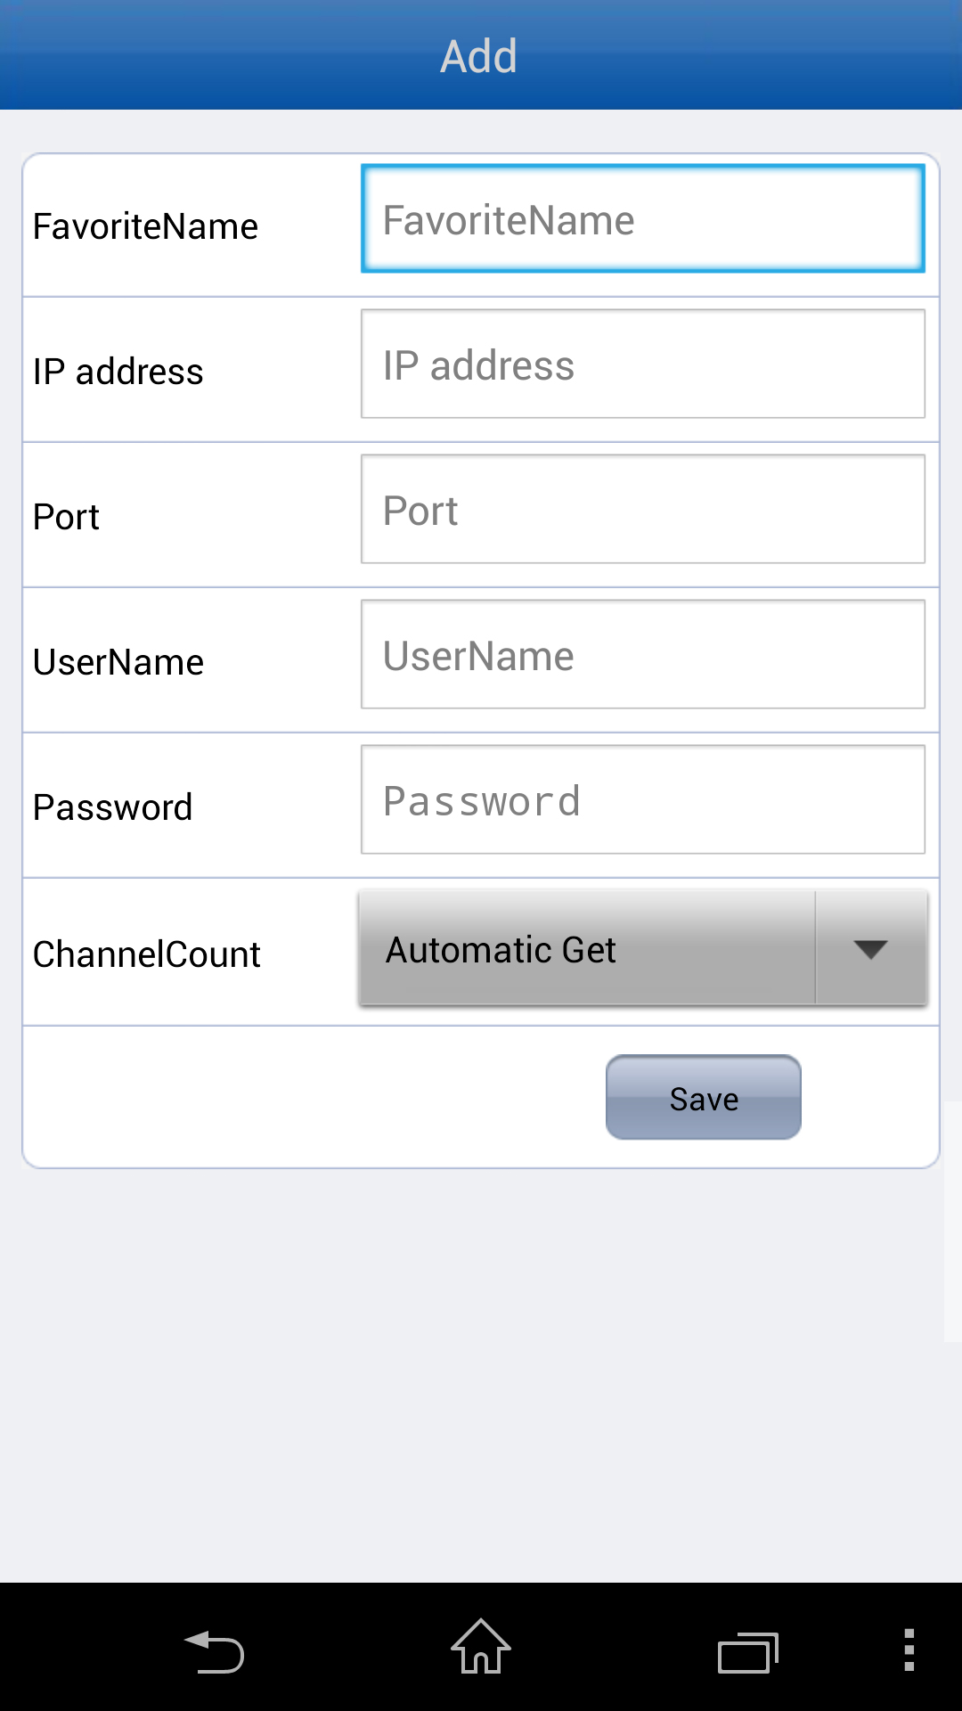This screenshot has width=962, height=1711.
Task: Tap the Android Home icon
Action: click(x=481, y=1647)
